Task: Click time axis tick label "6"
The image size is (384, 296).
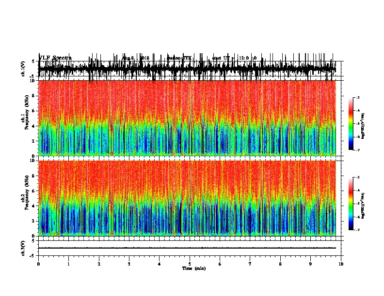Action: tap(220, 264)
